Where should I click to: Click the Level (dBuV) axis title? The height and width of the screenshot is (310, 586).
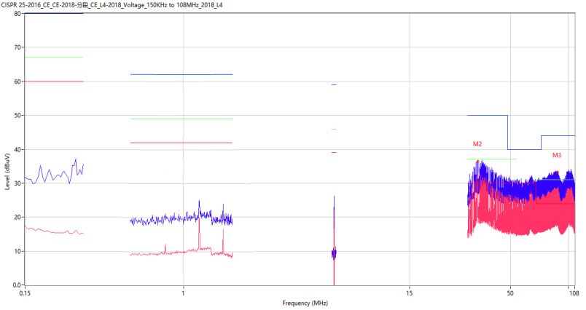pyautogui.click(x=7, y=172)
